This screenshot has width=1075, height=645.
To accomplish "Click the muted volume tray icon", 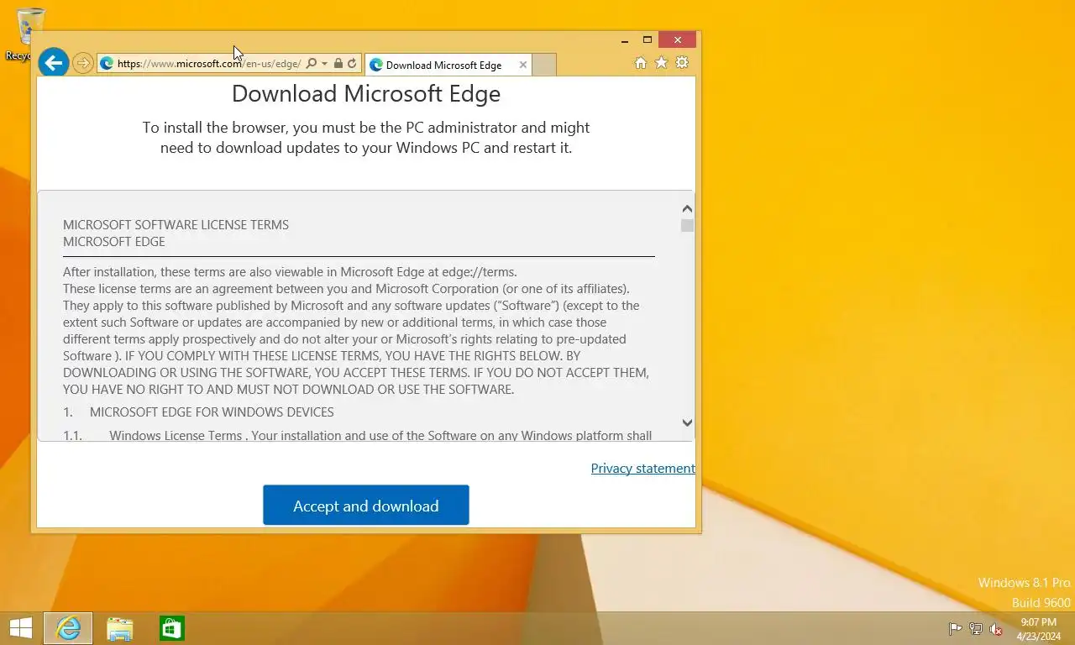I will 996,629.
